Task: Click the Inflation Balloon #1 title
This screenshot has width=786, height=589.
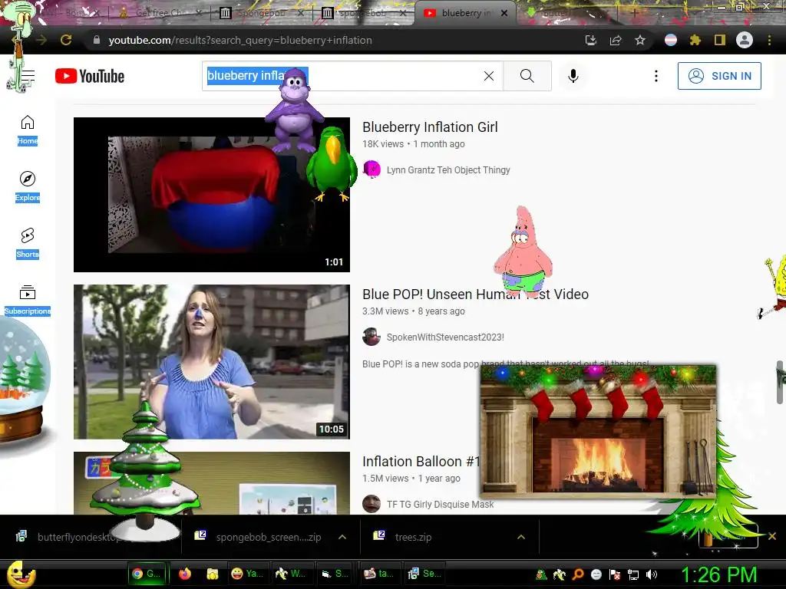Action: point(421,461)
